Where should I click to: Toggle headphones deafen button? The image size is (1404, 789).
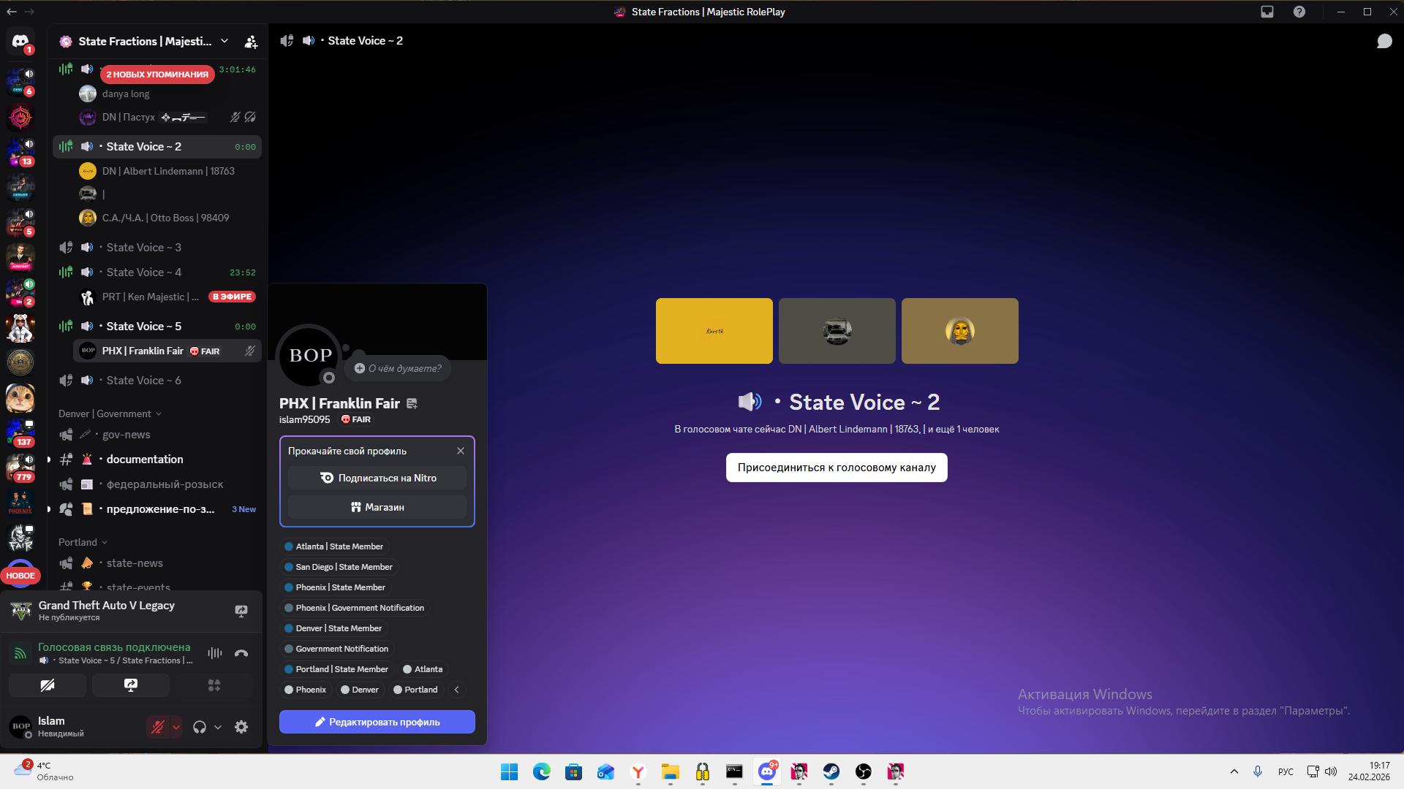point(200,727)
